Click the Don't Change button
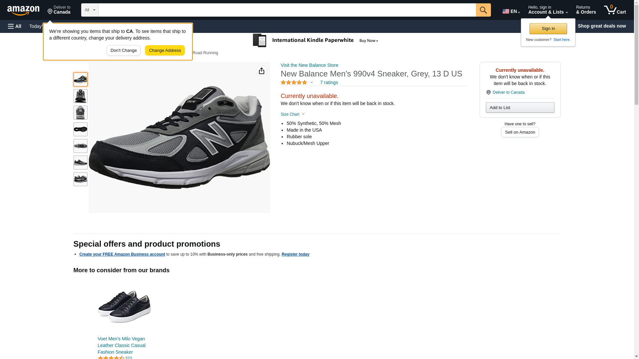The image size is (639, 359). point(123,51)
